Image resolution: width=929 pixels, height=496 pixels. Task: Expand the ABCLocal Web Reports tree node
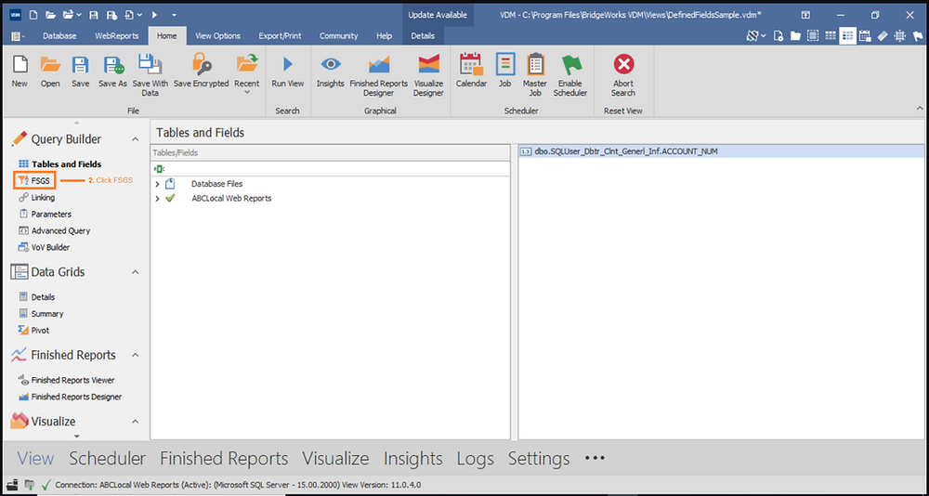(x=157, y=199)
